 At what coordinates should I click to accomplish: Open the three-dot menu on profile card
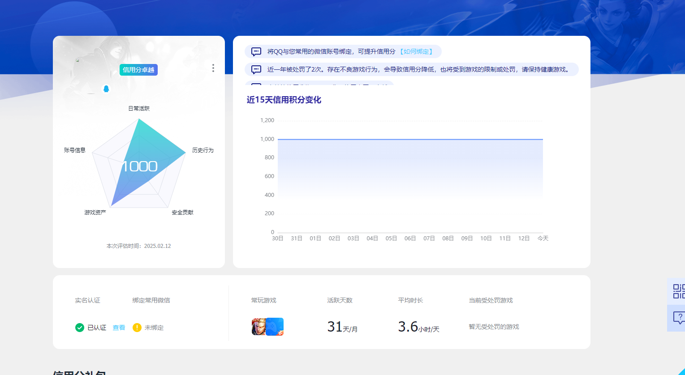(x=213, y=68)
